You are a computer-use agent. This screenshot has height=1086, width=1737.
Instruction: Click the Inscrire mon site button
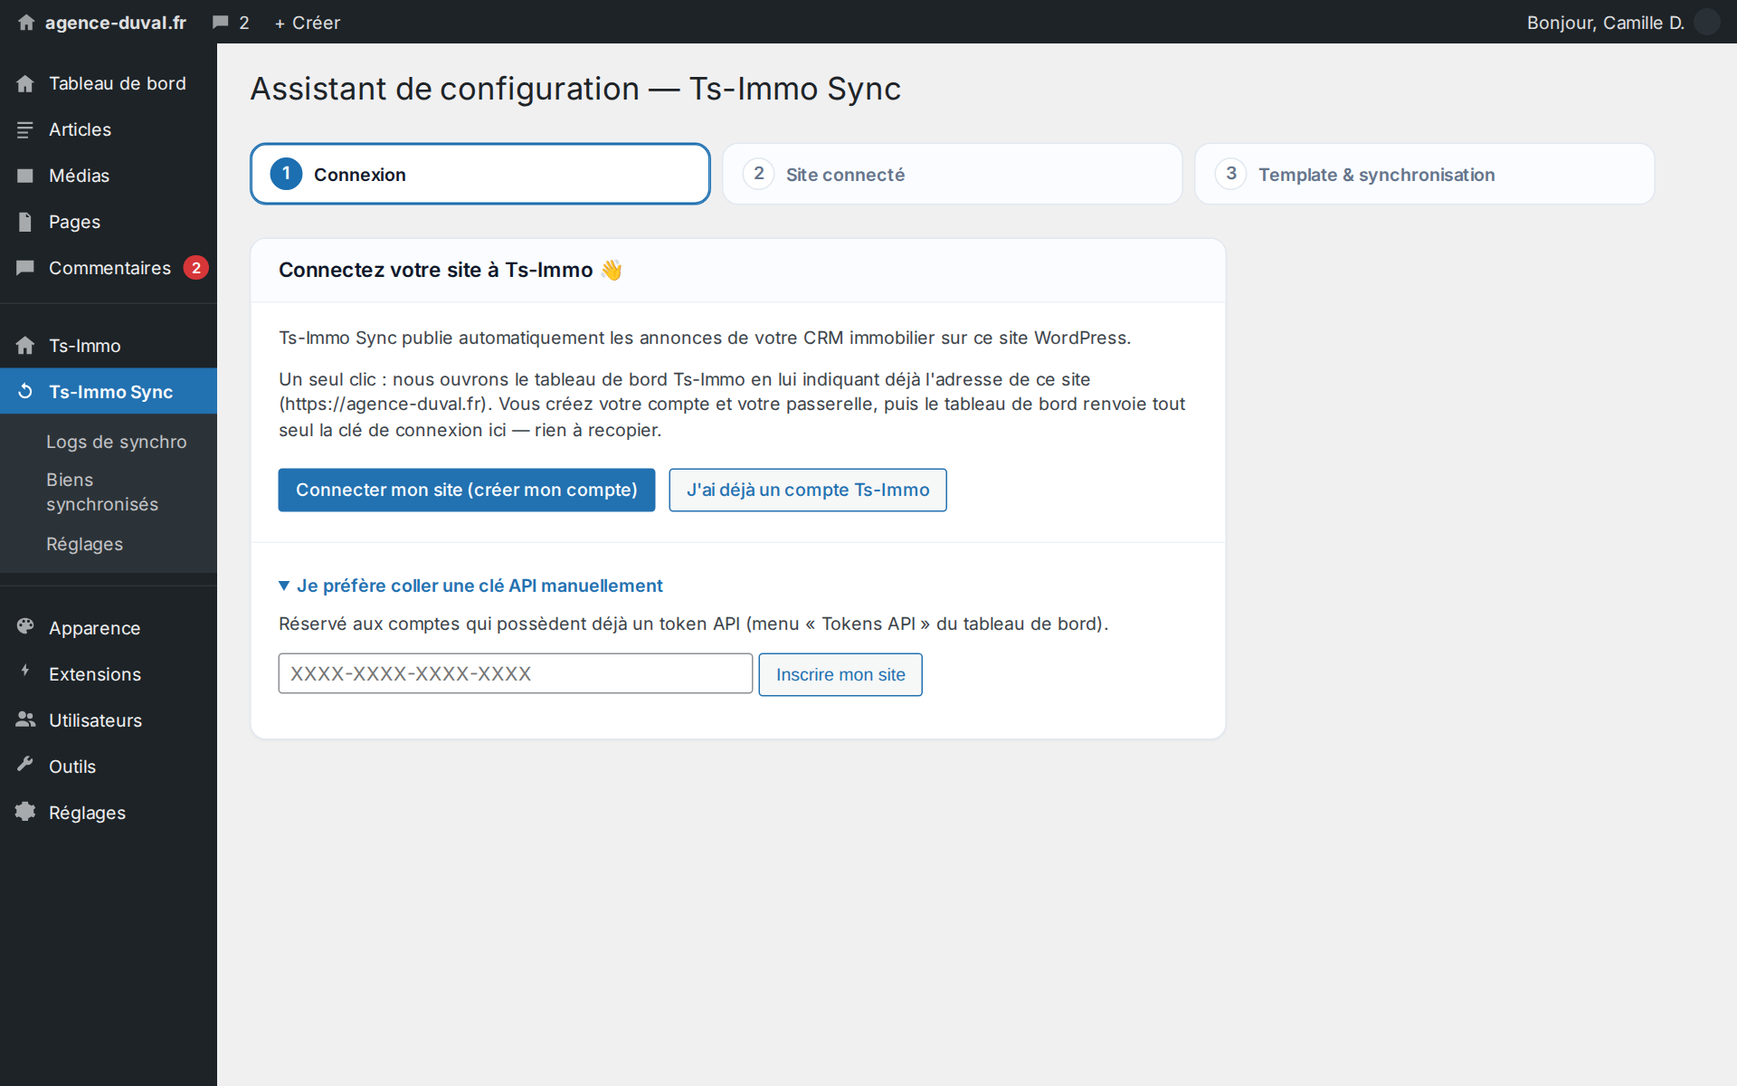pos(840,674)
